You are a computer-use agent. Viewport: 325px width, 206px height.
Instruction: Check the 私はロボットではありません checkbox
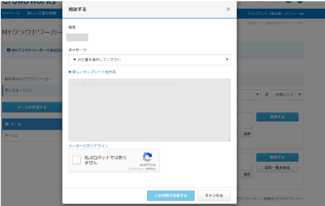click(x=76, y=160)
